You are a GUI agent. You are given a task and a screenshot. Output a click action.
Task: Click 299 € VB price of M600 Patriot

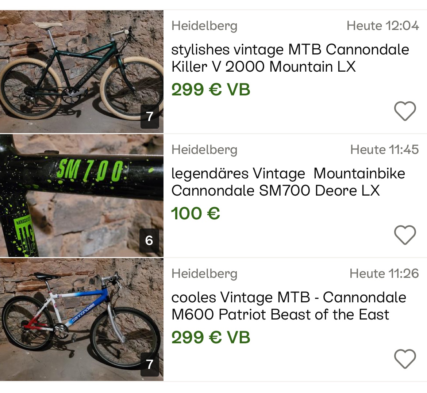pyautogui.click(x=211, y=338)
